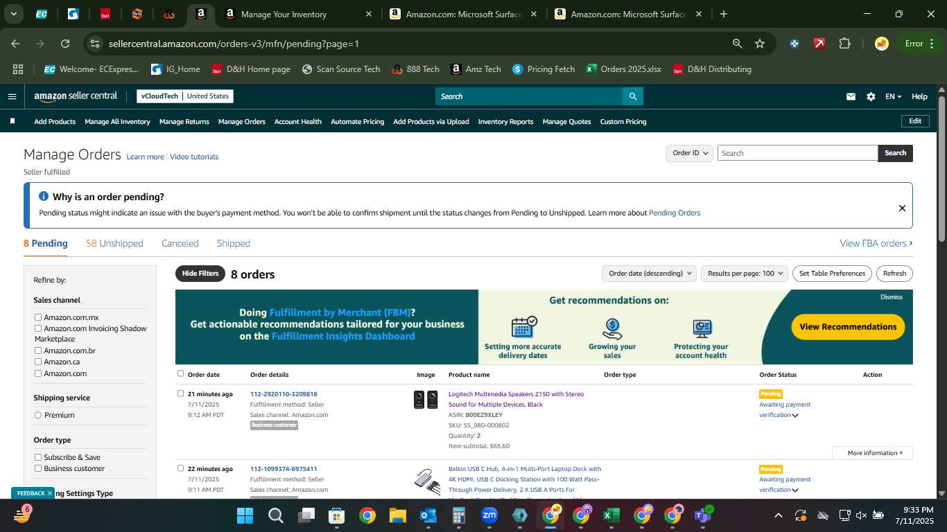The height and width of the screenshot is (532, 947).
Task: Open View FBA orders link
Action: pyautogui.click(x=876, y=243)
